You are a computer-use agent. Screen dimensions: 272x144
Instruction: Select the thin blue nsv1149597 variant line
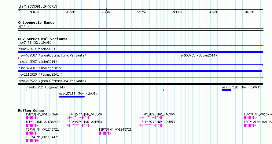141,65
